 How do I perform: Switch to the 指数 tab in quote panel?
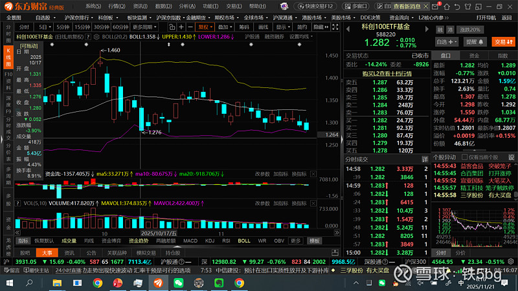click(x=502, y=56)
